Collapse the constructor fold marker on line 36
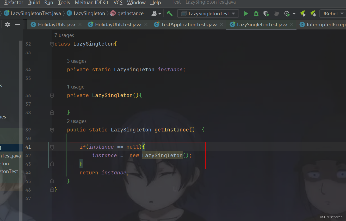Screen dimensions: 346x221 (52, 96)
